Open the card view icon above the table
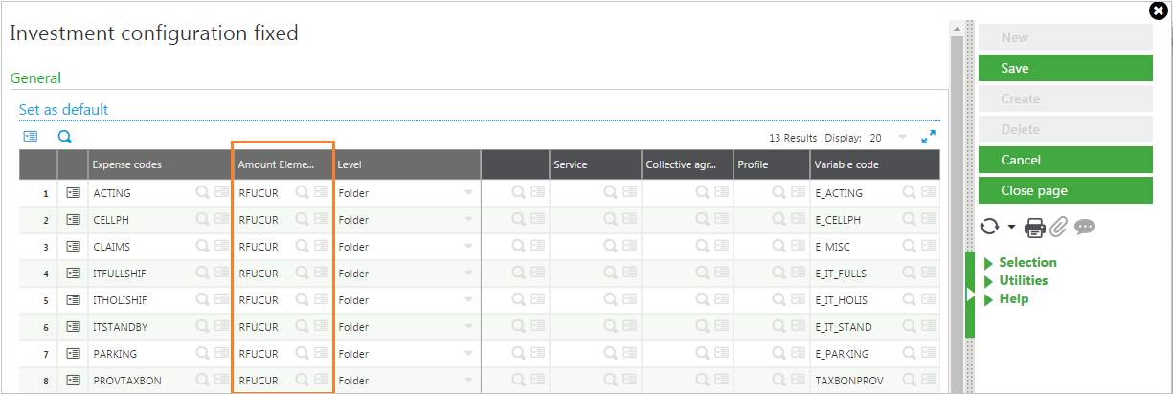The image size is (1173, 394). pos(31,137)
